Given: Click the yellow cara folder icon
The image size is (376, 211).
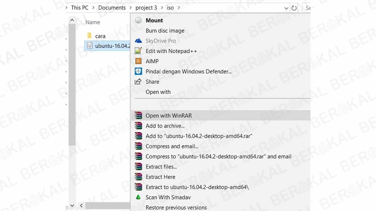Looking at the screenshot, I should 89,36.
